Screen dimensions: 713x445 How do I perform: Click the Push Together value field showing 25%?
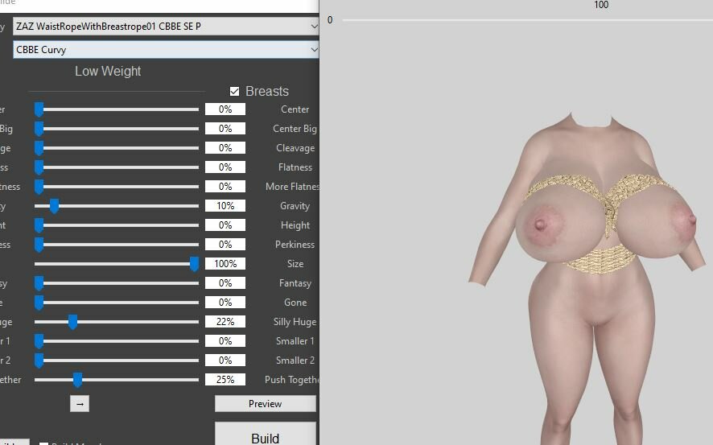click(225, 380)
